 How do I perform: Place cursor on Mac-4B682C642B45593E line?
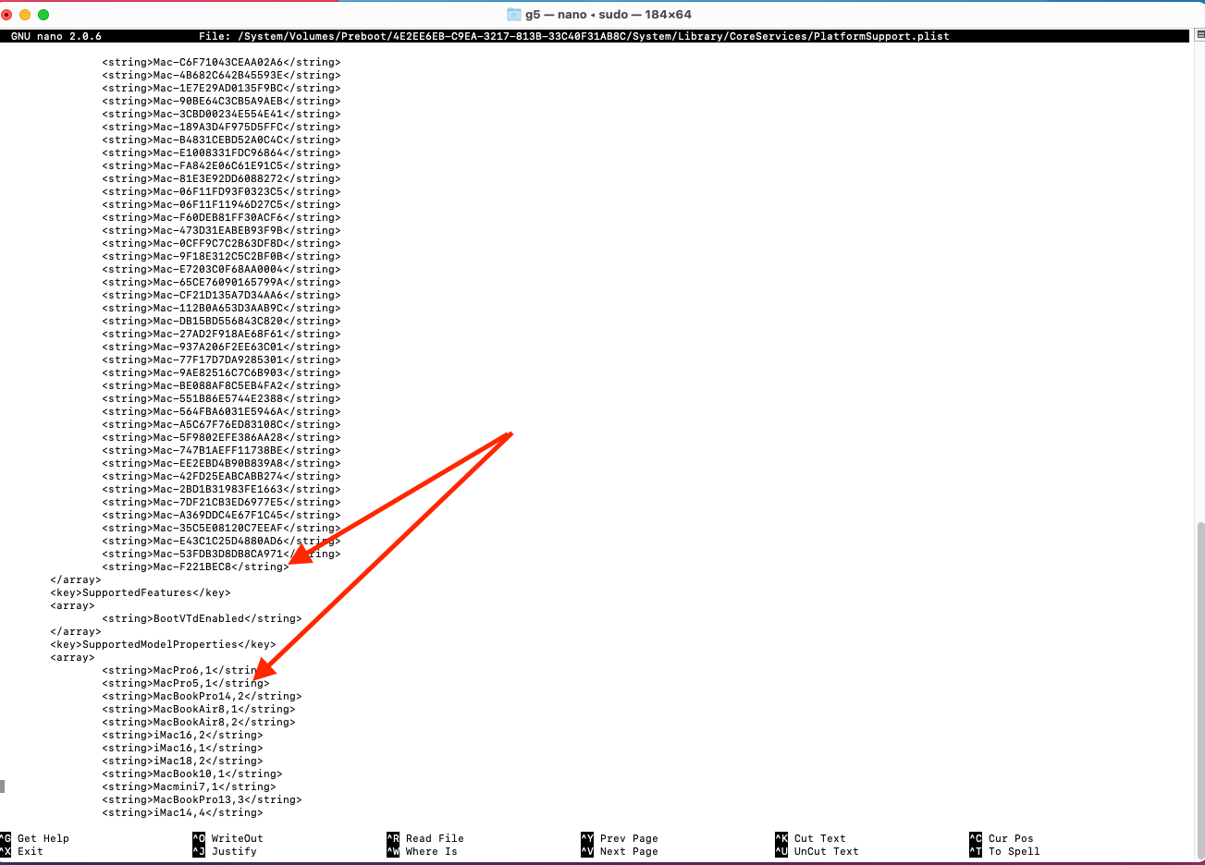[221, 75]
